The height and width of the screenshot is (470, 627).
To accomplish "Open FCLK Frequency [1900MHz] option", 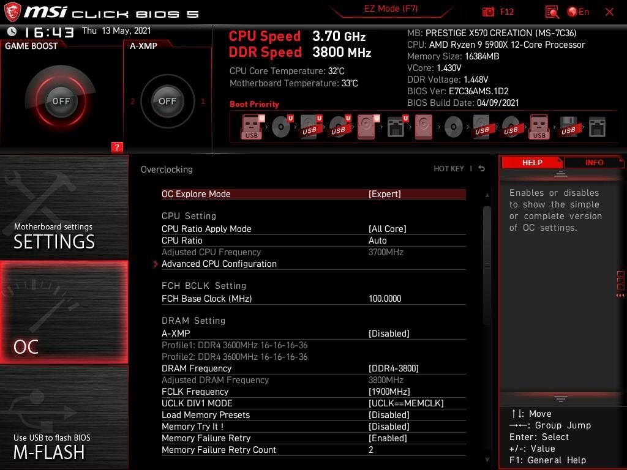I will (x=313, y=392).
